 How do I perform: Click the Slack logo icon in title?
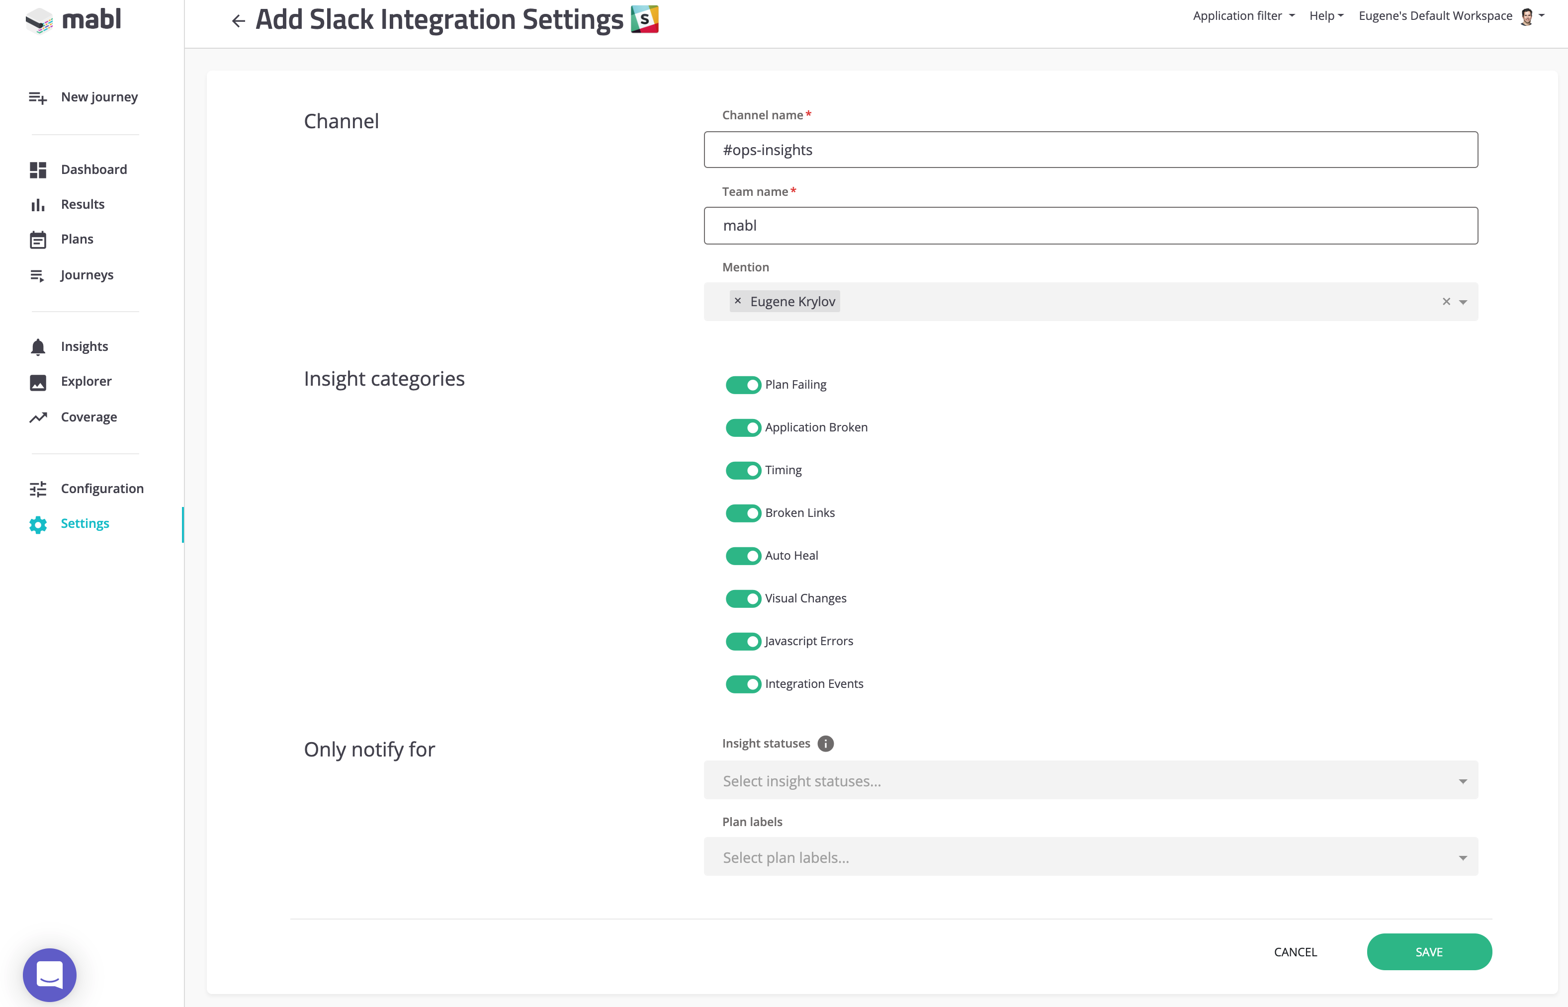point(644,19)
